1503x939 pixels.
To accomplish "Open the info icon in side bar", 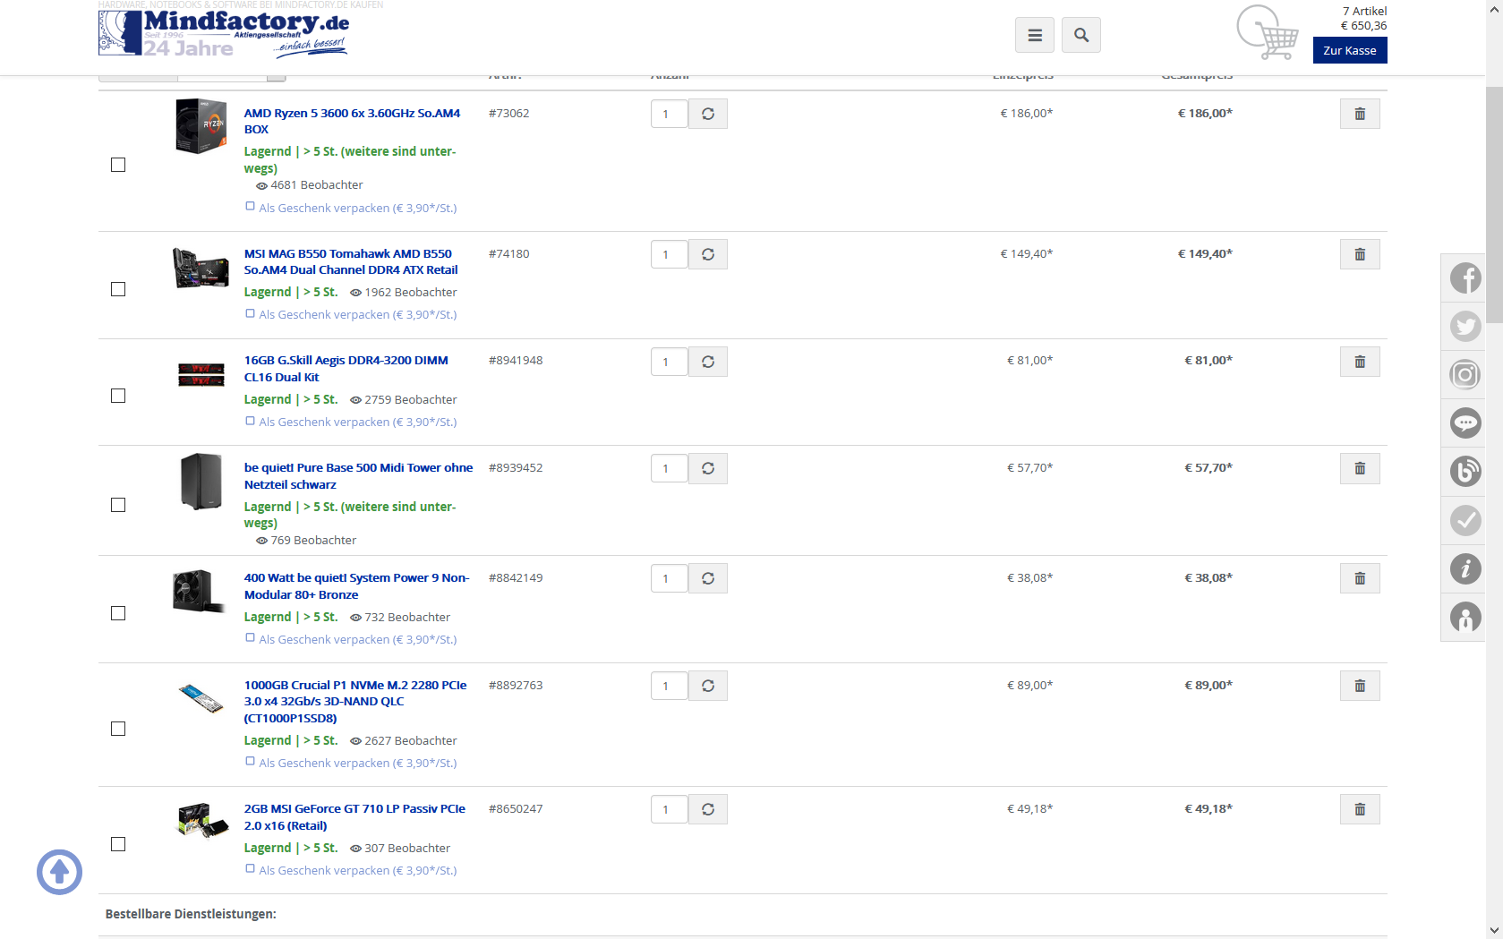I will point(1465,568).
